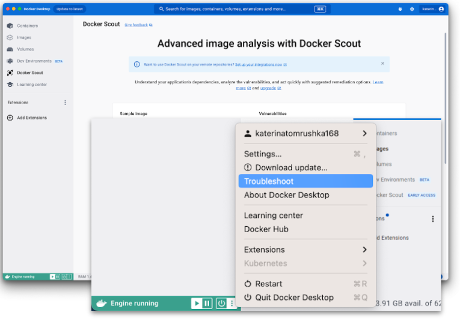The image size is (460, 321).
Task: Open the settings gear in the title bar
Action: pyautogui.click(x=412, y=9)
